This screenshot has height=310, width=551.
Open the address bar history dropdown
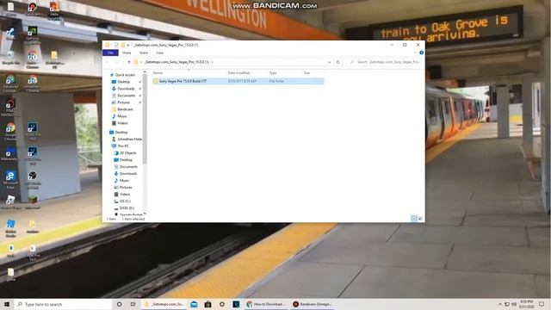pos(329,62)
